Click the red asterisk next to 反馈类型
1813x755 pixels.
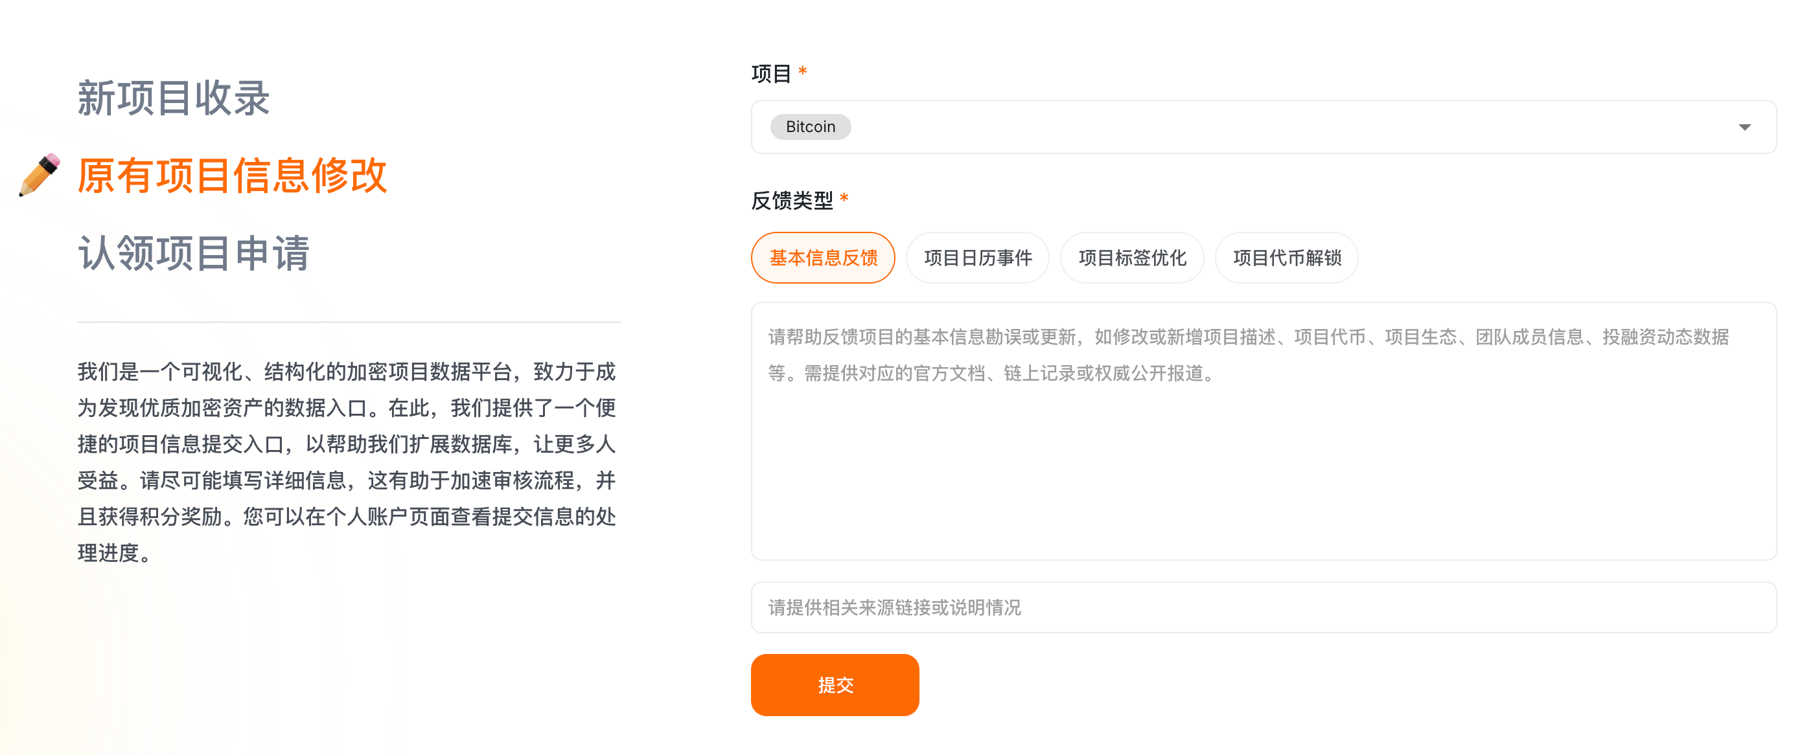(x=844, y=198)
